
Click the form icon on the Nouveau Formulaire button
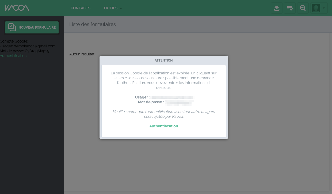pyautogui.click(x=12, y=27)
